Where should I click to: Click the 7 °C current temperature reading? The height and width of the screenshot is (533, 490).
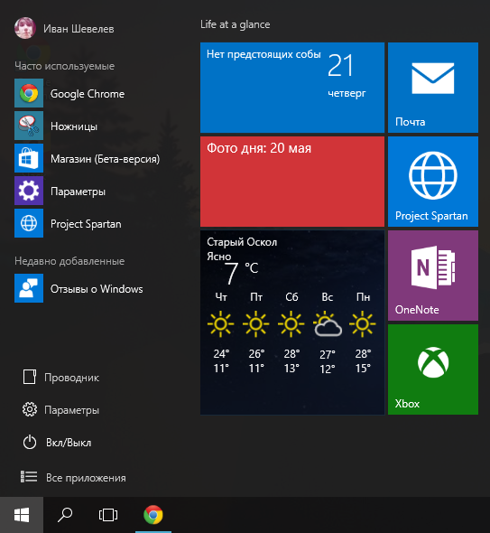point(241,273)
